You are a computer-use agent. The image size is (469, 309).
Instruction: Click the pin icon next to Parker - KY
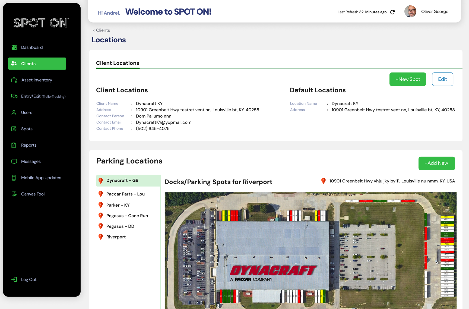pos(101,205)
